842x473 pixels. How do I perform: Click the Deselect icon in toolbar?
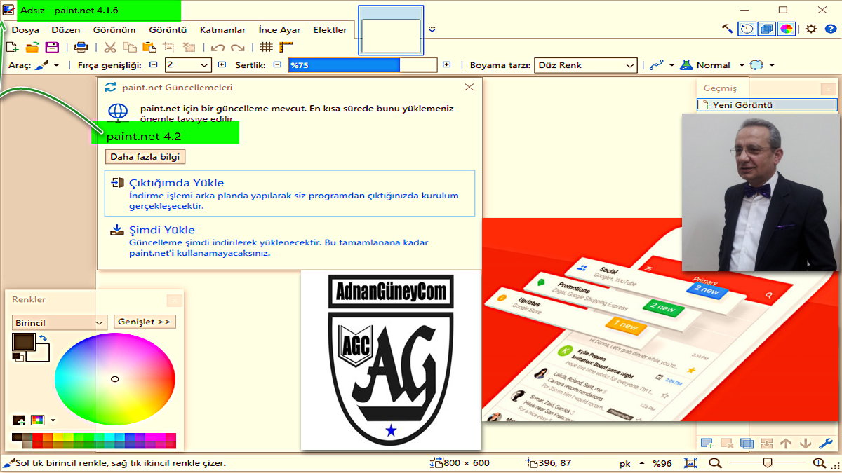pos(189,47)
